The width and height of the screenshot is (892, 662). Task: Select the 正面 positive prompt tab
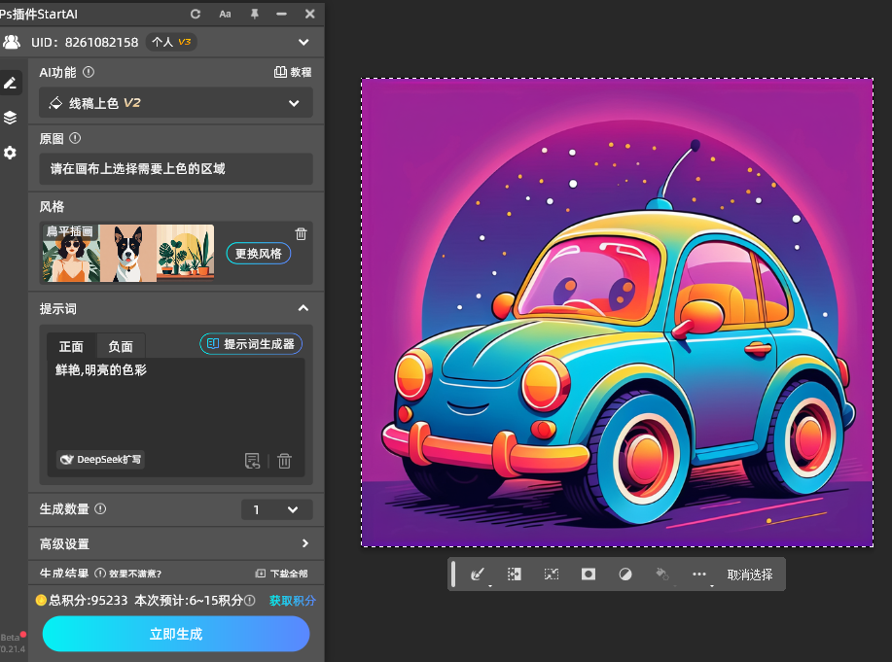71,346
